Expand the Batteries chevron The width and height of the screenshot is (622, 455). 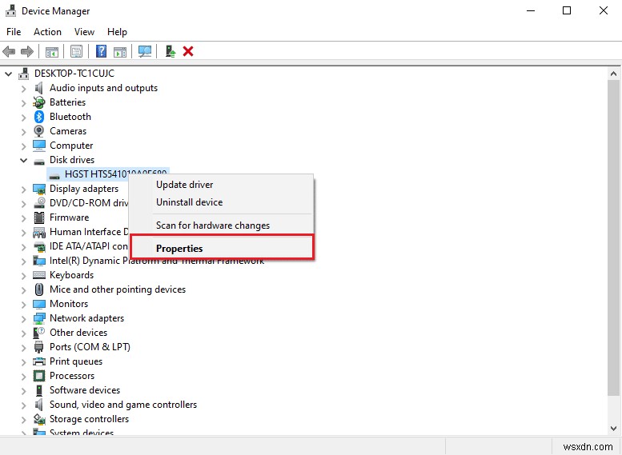[x=24, y=103]
